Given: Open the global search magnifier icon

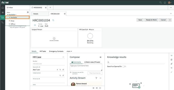Looking at the screenshot, I should pos(161,2).
